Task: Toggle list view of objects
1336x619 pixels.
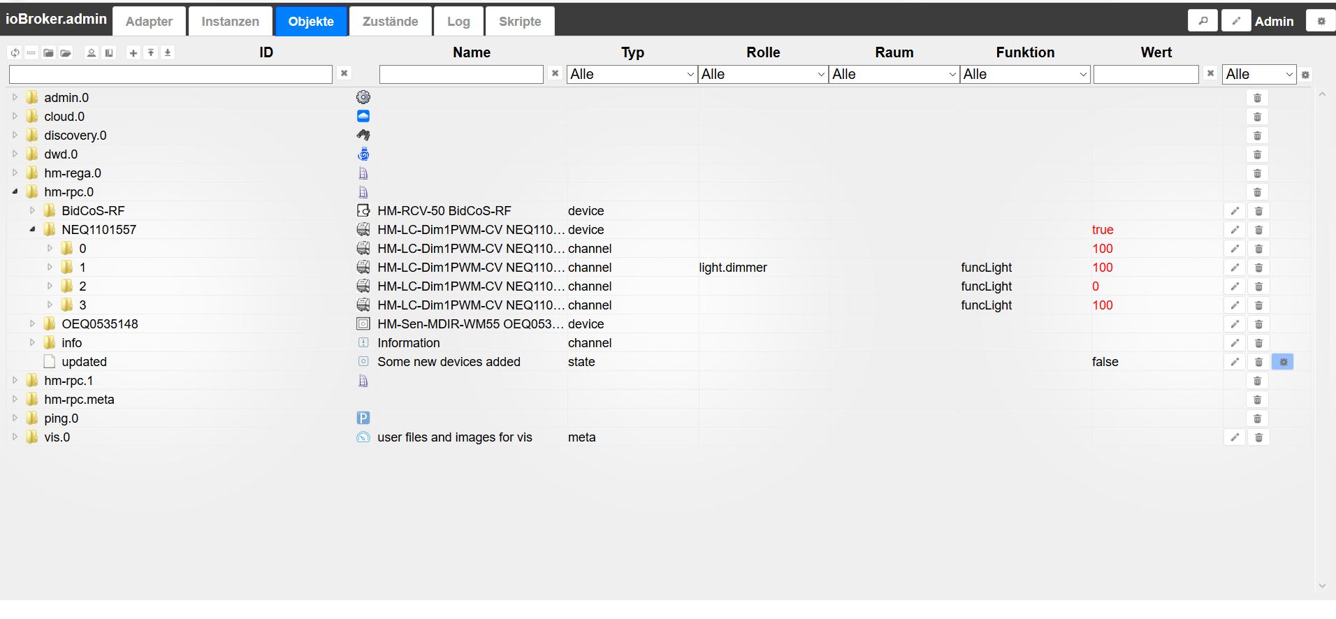Action: 31,52
